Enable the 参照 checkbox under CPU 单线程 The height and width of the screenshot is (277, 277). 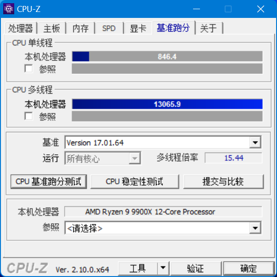(x=28, y=68)
